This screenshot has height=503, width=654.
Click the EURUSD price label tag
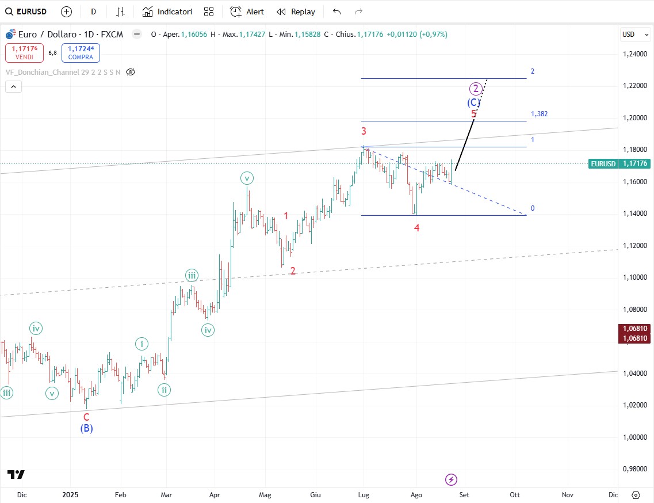click(603, 163)
